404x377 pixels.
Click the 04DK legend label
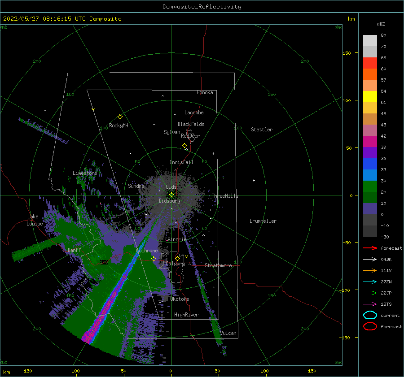(386, 260)
